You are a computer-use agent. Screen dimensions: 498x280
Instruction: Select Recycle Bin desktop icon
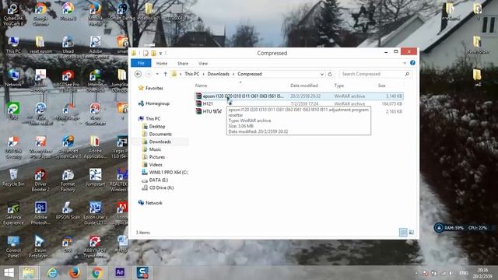click(x=13, y=177)
